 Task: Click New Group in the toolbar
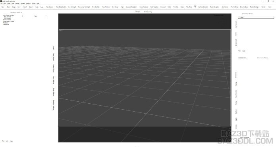115,7
